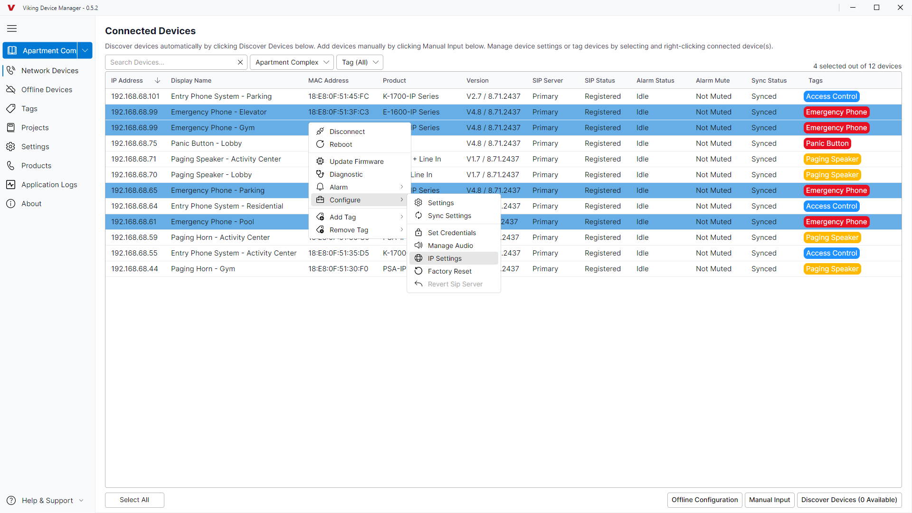Choose Factory Reset from the Configure submenu

coord(449,271)
